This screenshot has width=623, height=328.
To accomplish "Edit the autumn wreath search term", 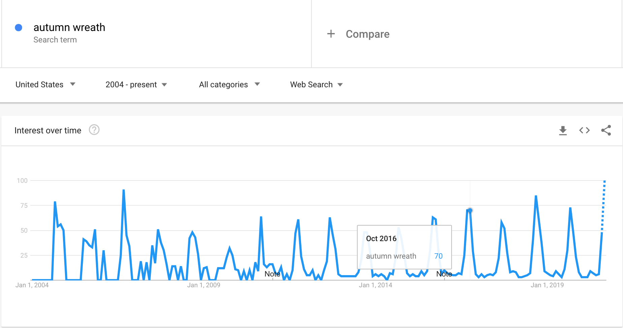I will 69,27.
